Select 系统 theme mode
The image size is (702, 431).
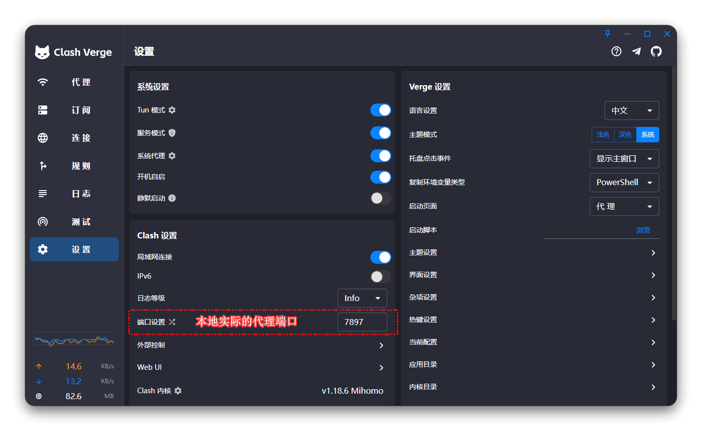click(648, 134)
